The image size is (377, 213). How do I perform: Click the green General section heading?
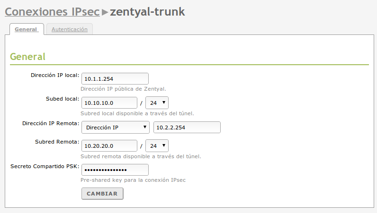(x=28, y=57)
